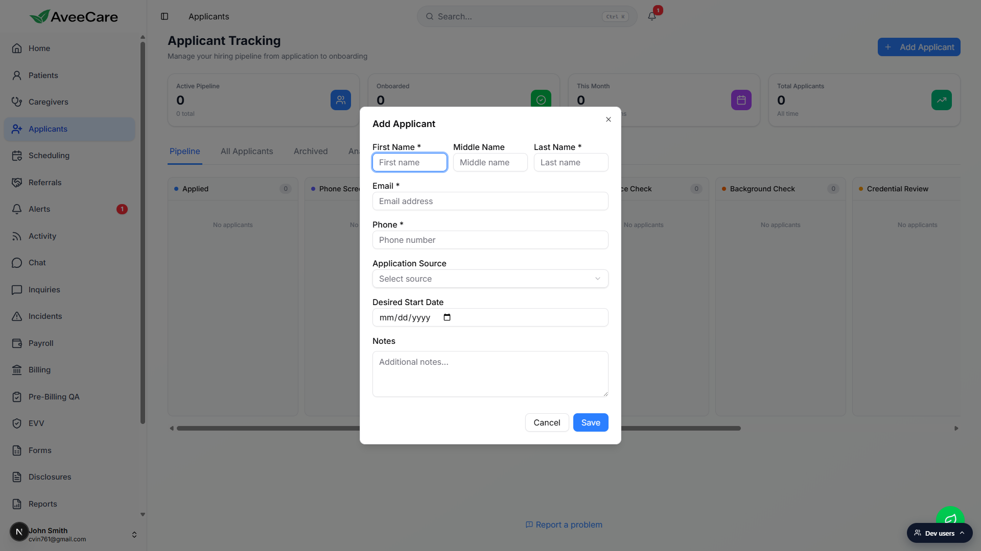Click the Email address field
Screen dimensions: 981x551
(x=491, y=201)
